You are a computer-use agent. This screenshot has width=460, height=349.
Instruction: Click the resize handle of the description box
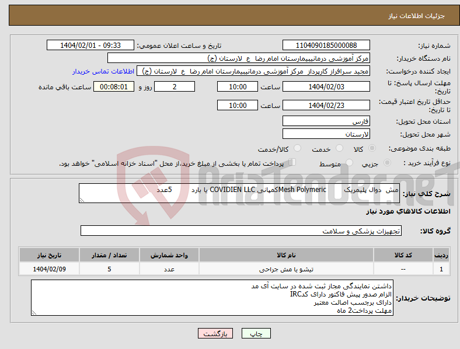tap(82, 200)
